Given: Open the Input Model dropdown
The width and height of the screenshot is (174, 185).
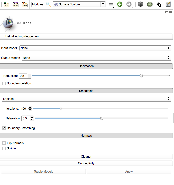Looking at the screenshot, I should click(95, 48).
